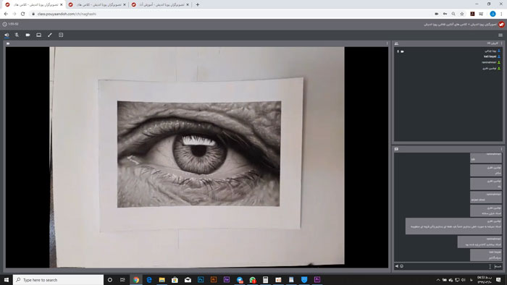Open the Chrome profile avatar
Screen dimensions: 507x285
493,14
